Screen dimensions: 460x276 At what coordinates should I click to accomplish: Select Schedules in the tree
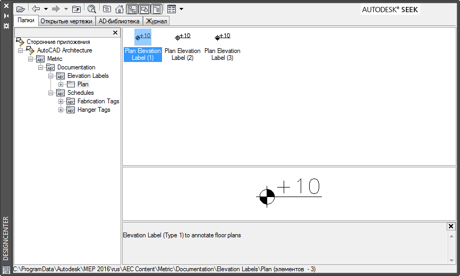tap(81, 93)
